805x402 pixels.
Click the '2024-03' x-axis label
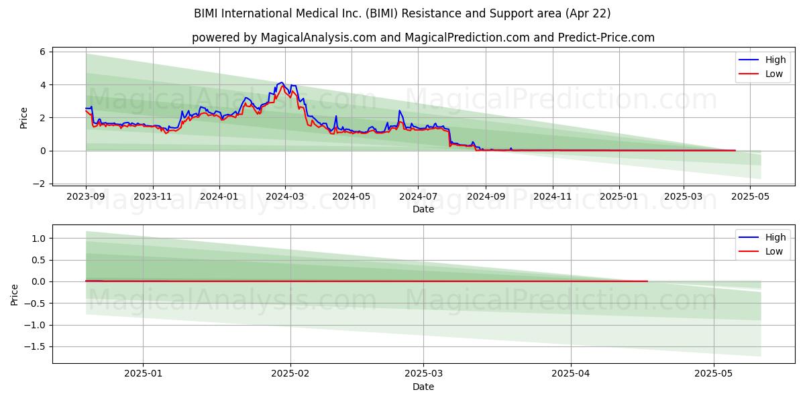[x=285, y=196]
